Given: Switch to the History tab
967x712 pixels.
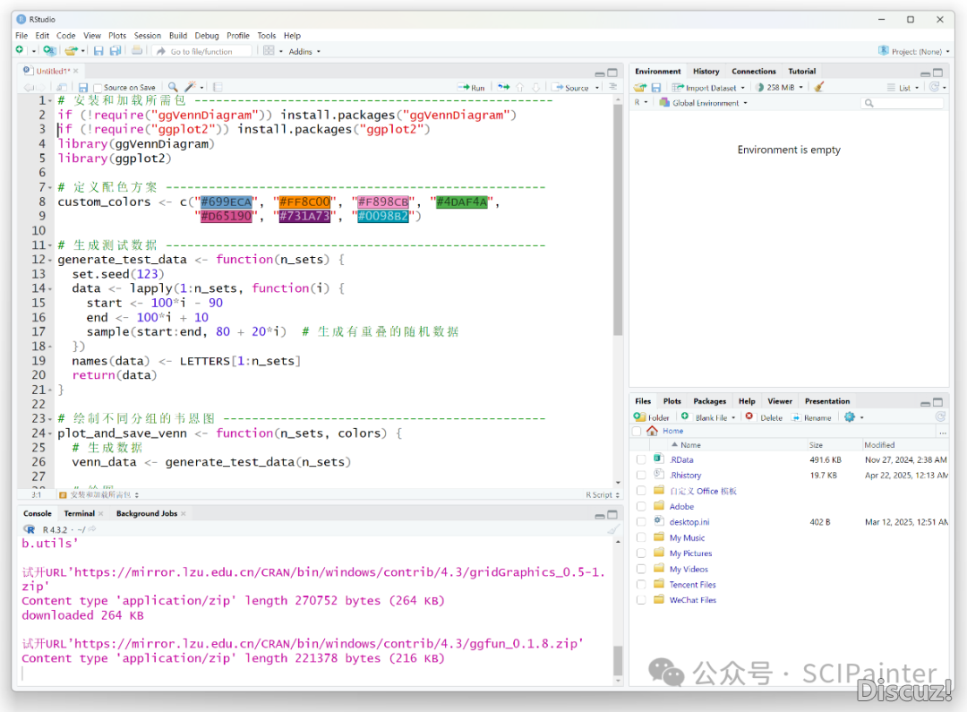Looking at the screenshot, I should [x=706, y=72].
